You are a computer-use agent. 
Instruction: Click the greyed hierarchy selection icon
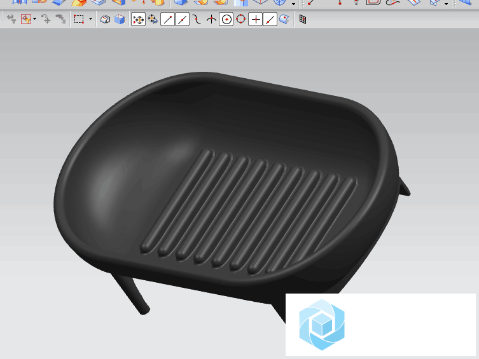coord(60,19)
